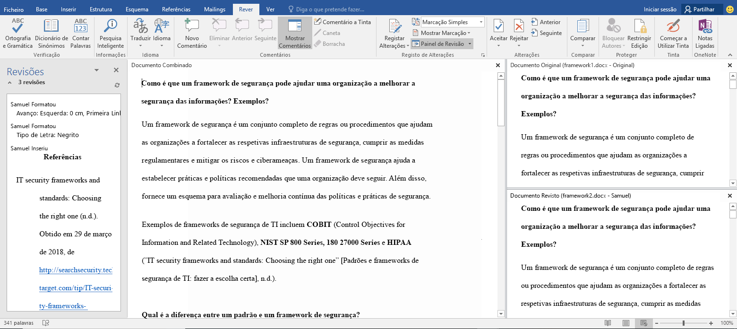Viewport: 737px width, 329px height.
Task: Switch to the Referências tab
Action: [176, 9]
